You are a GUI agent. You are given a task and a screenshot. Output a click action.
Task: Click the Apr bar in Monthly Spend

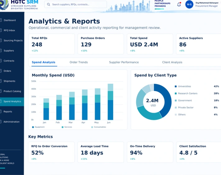pyautogui.click(x=85, y=105)
